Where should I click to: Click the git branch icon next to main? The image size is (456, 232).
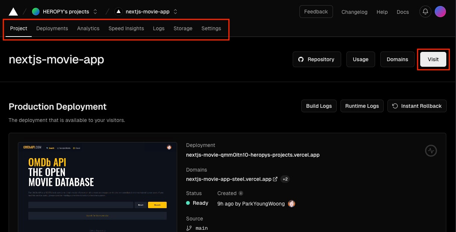pyautogui.click(x=189, y=228)
